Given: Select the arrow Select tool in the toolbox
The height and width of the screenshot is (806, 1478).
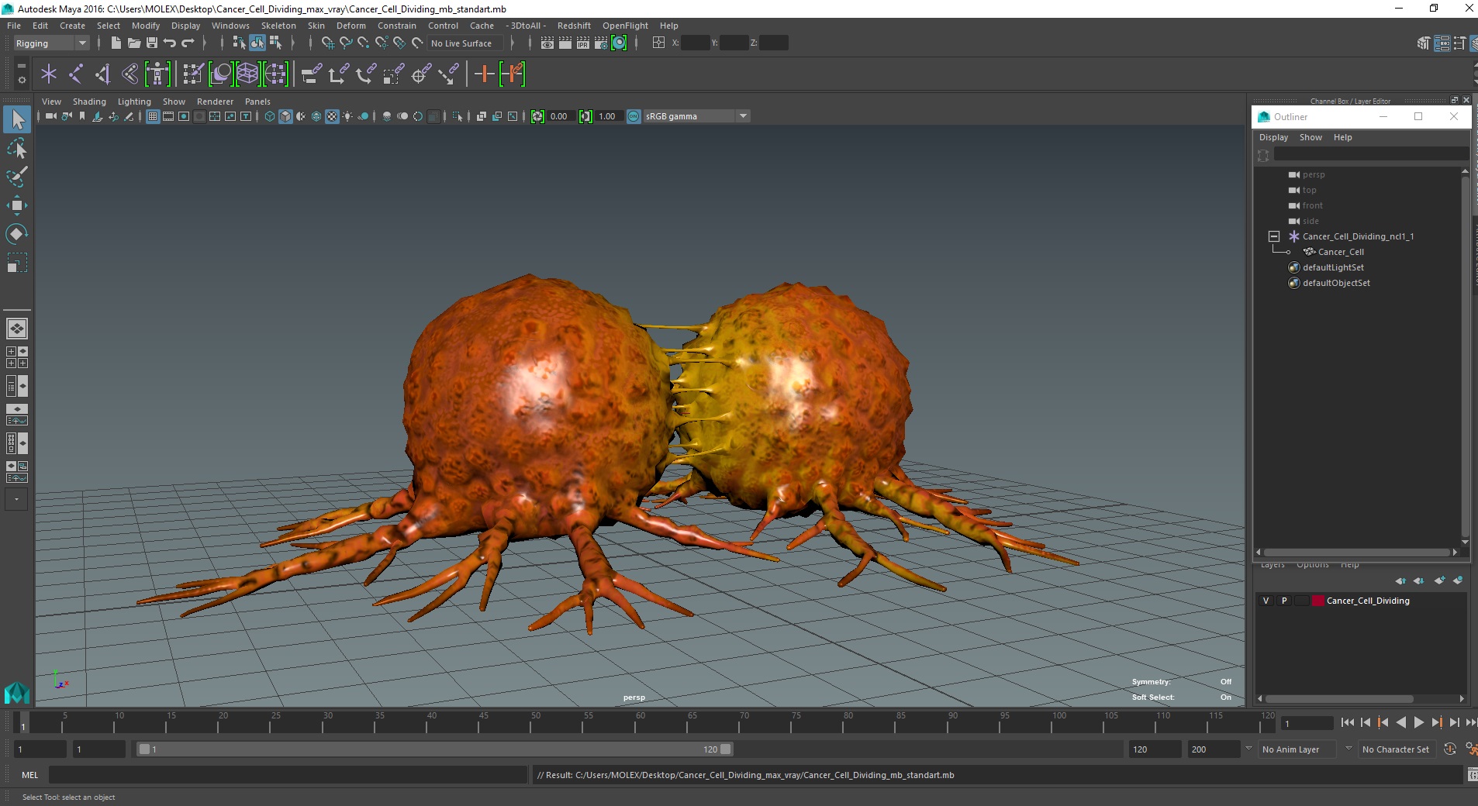Looking at the screenshot, I should pyautogui.click(x=17, y=119).
